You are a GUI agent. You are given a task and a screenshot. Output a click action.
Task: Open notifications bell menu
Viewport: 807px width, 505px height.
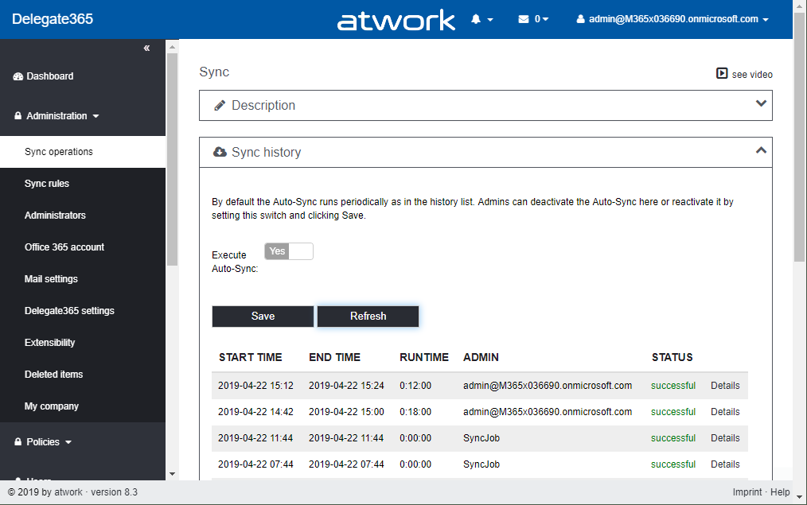476,19
